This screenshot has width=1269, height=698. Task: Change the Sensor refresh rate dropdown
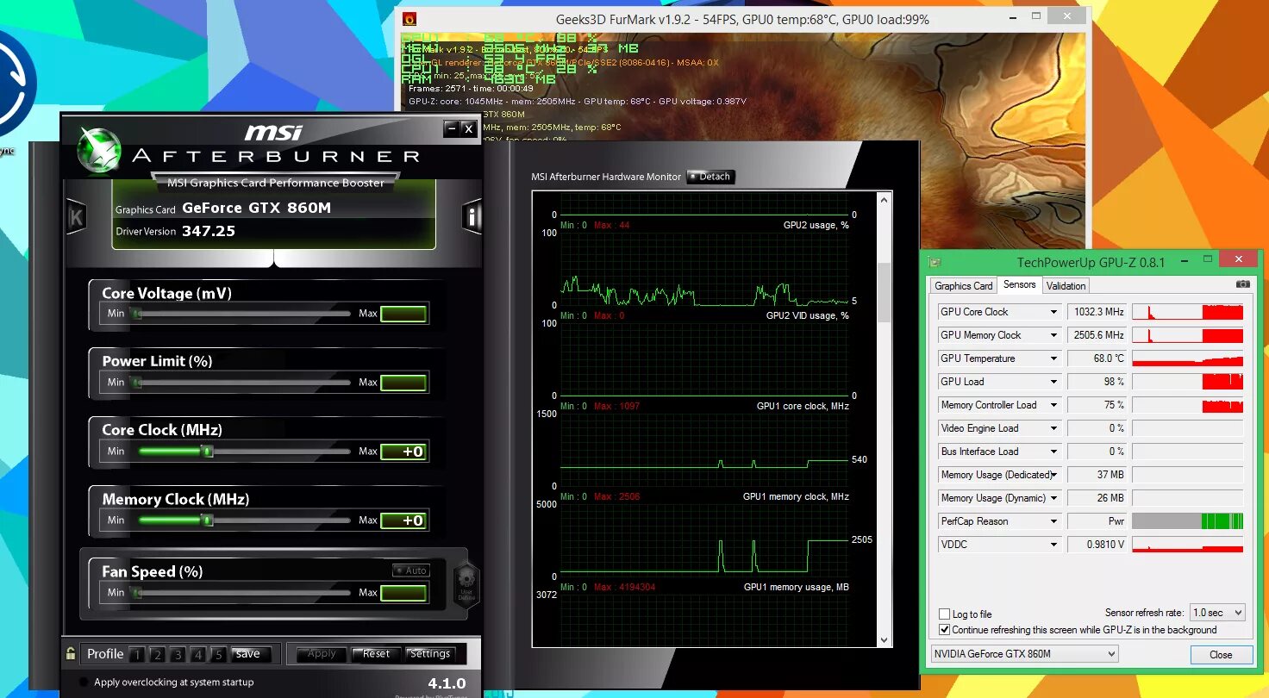[1217, 613]
